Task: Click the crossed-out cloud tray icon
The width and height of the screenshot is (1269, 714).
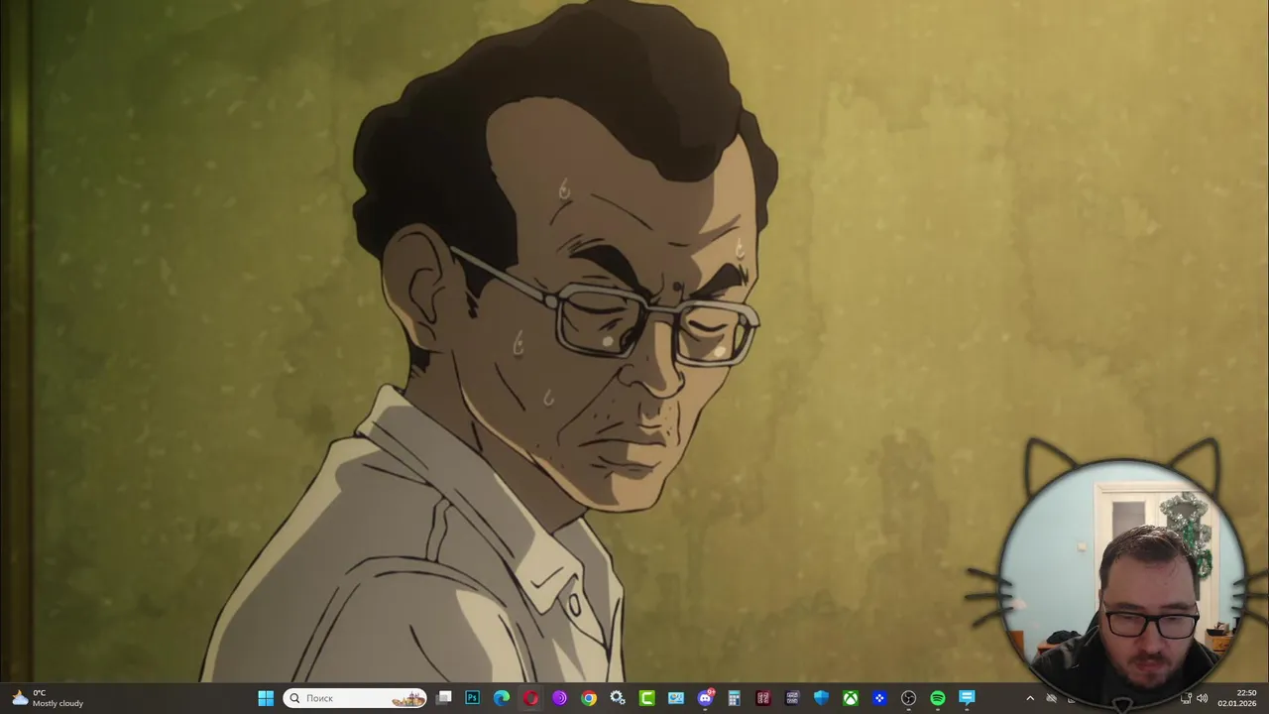Action: (x=1052, y=698)
